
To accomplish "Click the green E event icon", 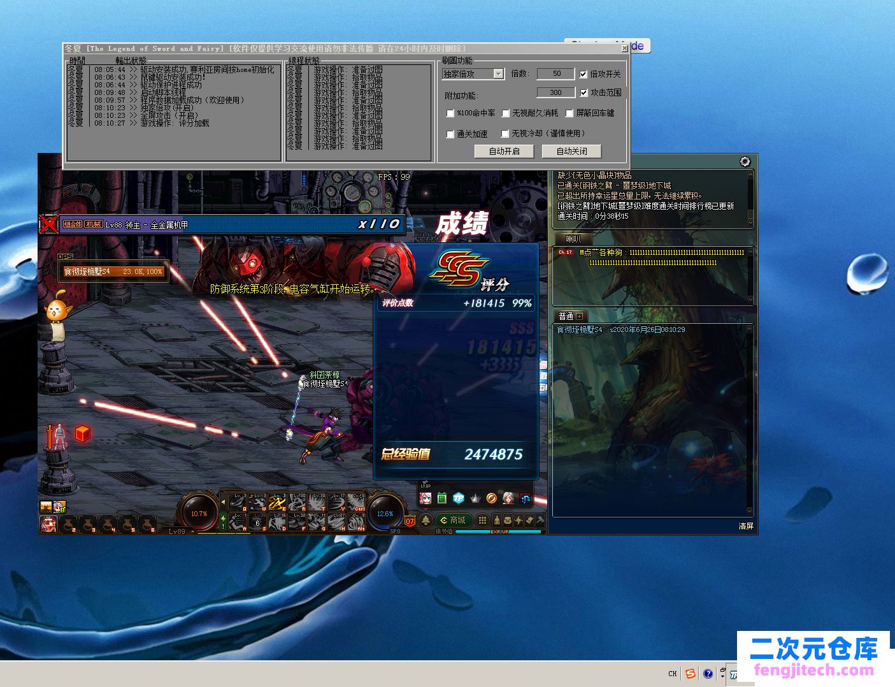I will pos(441,498).
